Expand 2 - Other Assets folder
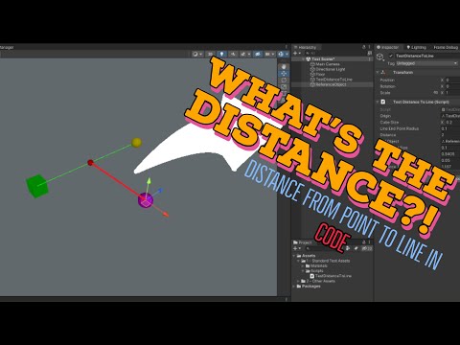This screenshot has height=345, width=460. [298, 281]
